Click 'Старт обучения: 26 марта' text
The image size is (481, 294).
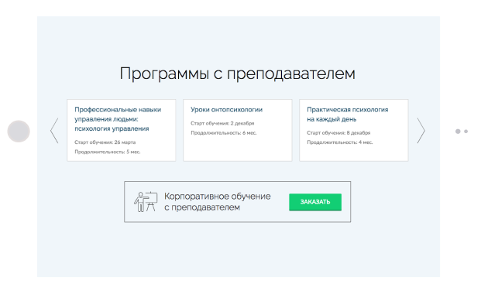[x=105, y=142]
